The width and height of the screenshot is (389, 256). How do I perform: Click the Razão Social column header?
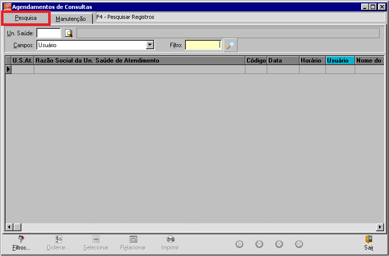pyautogui.click(x=140, y=61)
